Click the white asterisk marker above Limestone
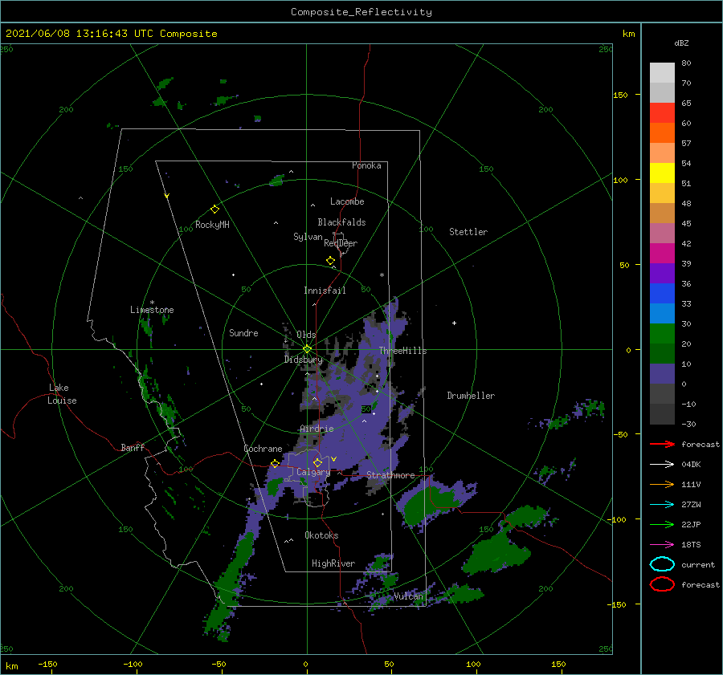 click(152, 303)
